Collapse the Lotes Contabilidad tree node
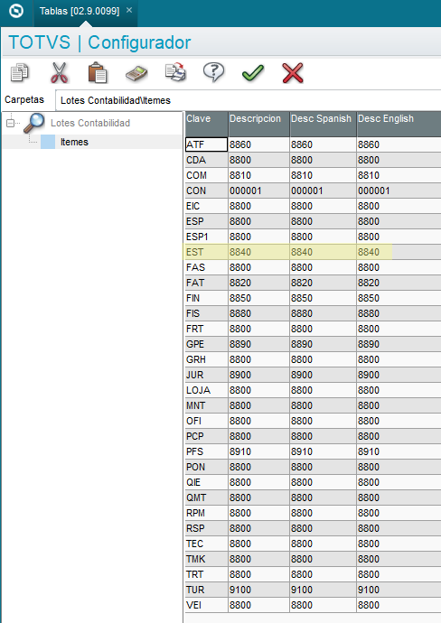441x623 pixels. click(10, 123)
